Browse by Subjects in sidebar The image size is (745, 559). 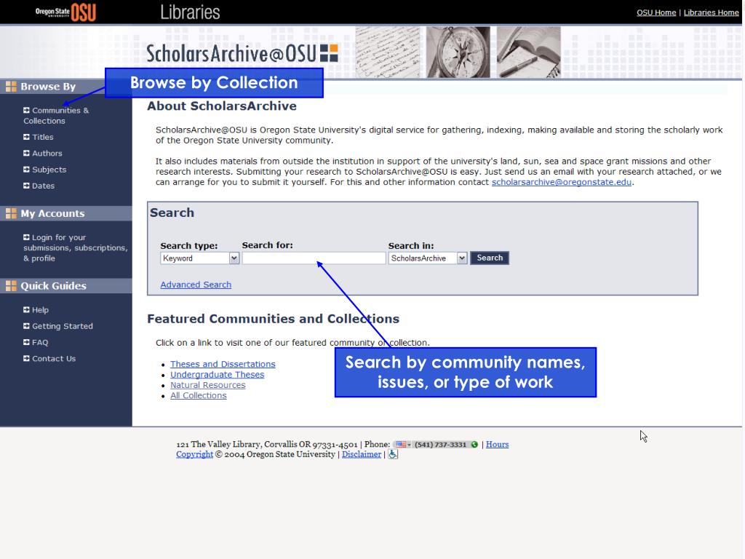tap(49, 169)
